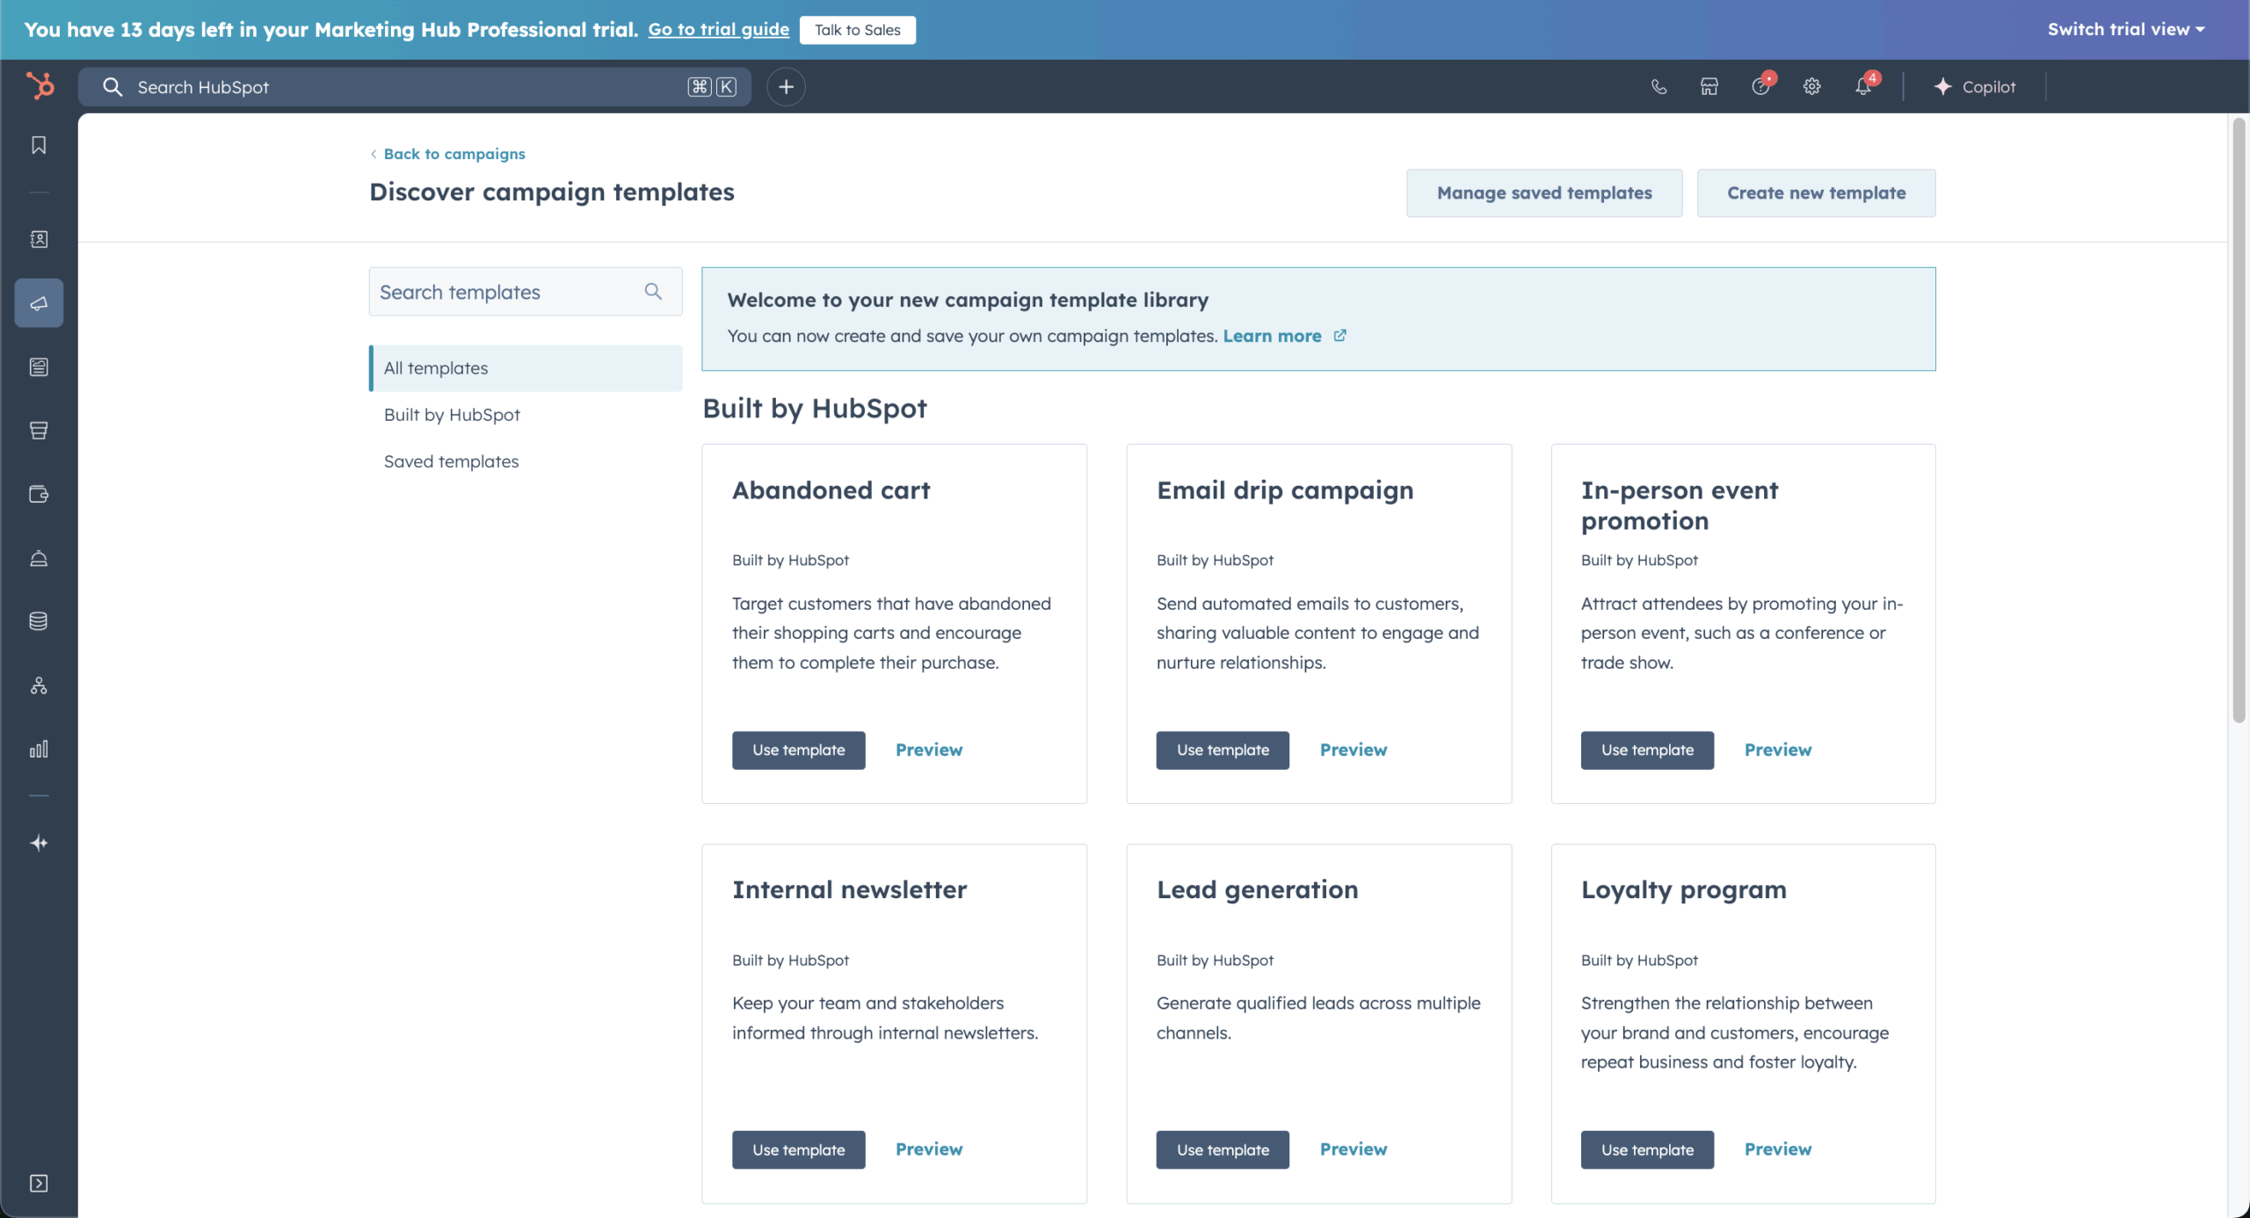Image resolution: width=2250 pixels, height=1218 pixels.
Task: Click the Learn more external link icon
Action: [1339, 336]
